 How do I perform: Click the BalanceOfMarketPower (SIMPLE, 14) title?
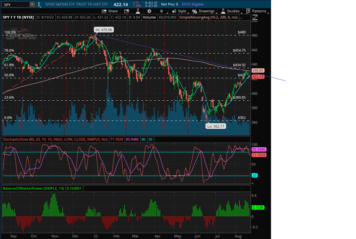click(x=34, y=188)
